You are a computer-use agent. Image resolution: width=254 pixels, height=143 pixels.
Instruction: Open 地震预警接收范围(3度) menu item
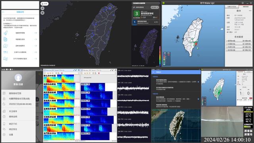19,99
